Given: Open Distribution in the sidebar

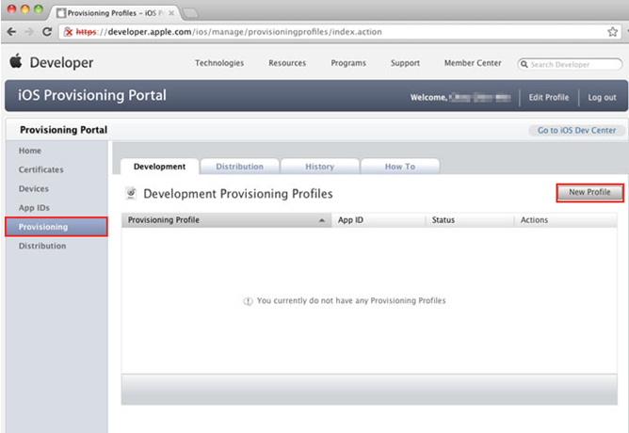Looking at the screenshot, I should (x=42, y=246).
